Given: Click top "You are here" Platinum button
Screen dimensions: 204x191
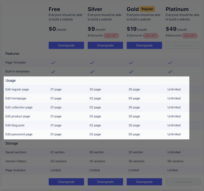Looking at the screenshot, I should 183,45.
